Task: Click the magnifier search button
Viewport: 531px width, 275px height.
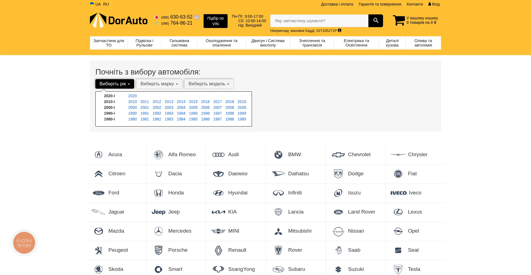Action: point(375,21)
